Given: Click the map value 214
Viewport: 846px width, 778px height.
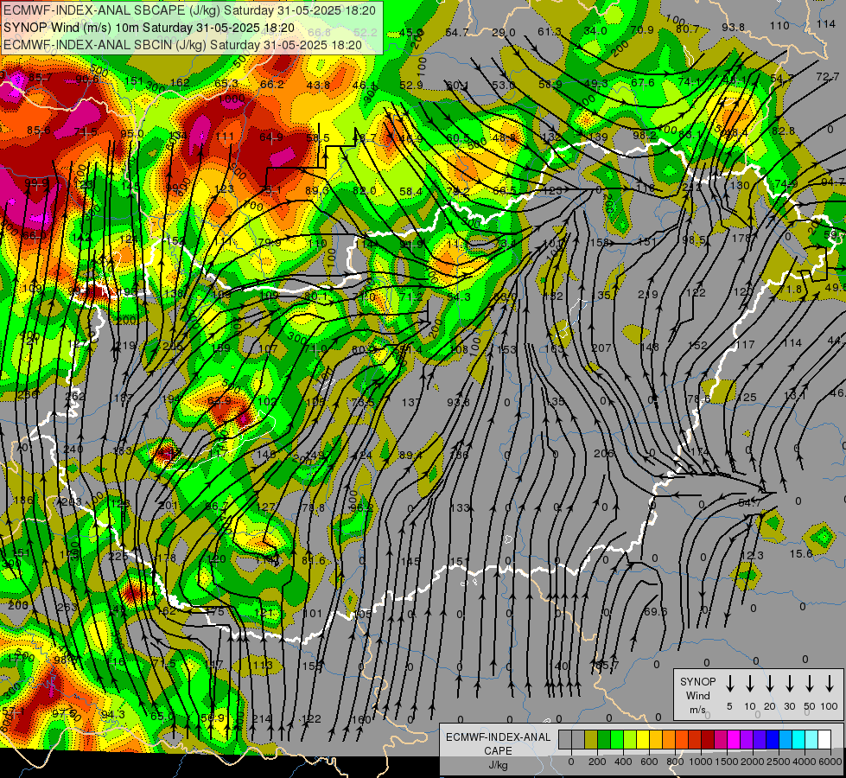Looking at the screenshot, I should 262,718.
